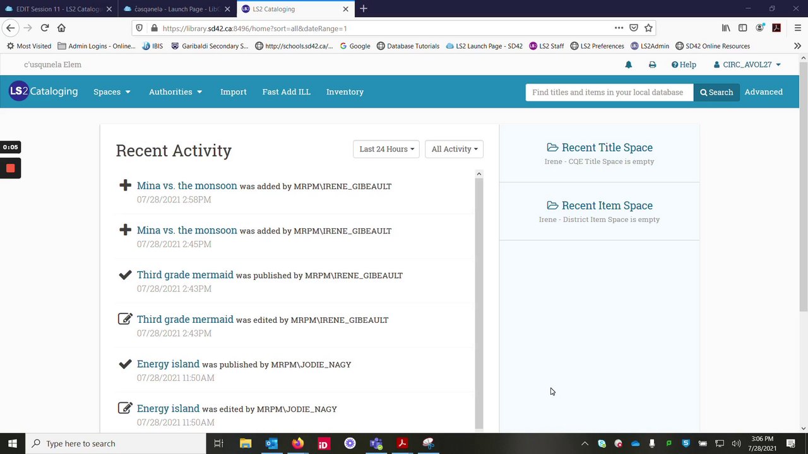Click the browser Home icon

click(61, 28)
